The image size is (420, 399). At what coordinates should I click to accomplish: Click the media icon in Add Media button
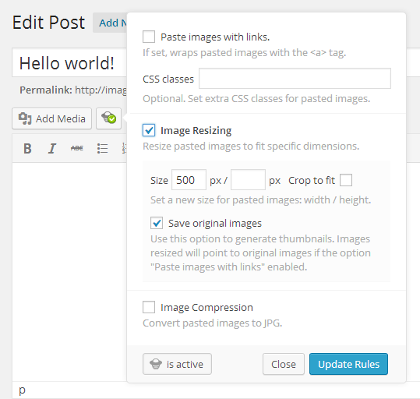[25, 118]
